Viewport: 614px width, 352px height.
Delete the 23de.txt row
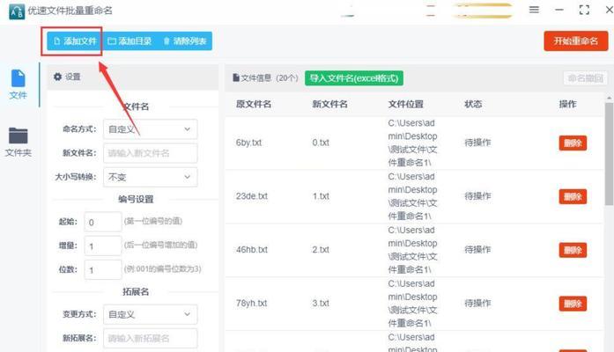(x=573, y=197)
